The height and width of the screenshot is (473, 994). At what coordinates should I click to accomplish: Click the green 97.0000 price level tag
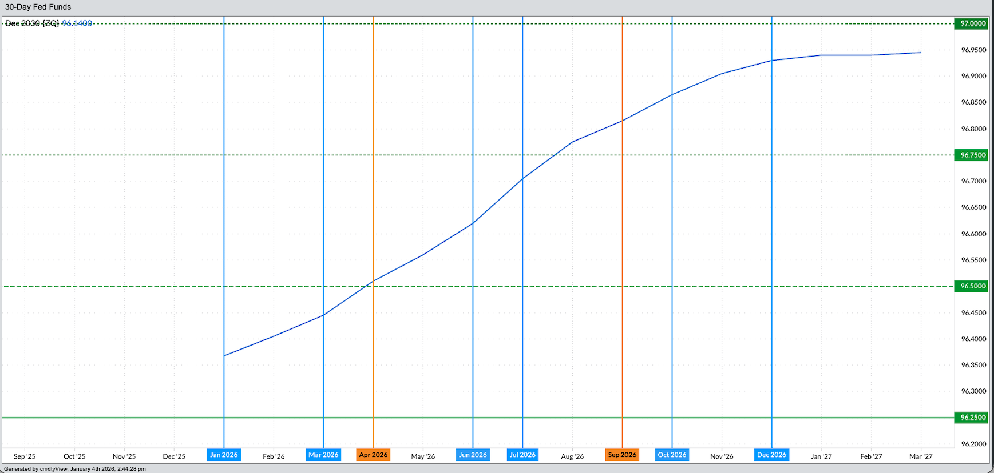[x=972, y=23]
